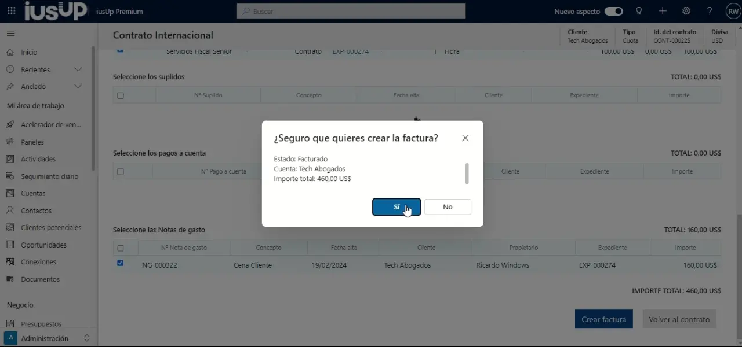Toggle the Nuevo aspecto switch

point(613,11)
